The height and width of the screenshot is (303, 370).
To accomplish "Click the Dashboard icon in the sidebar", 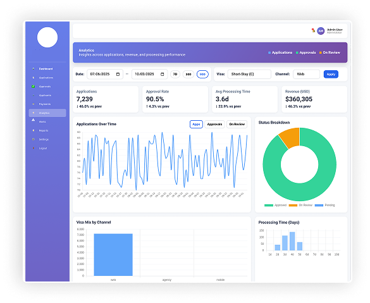I will 34,69.
